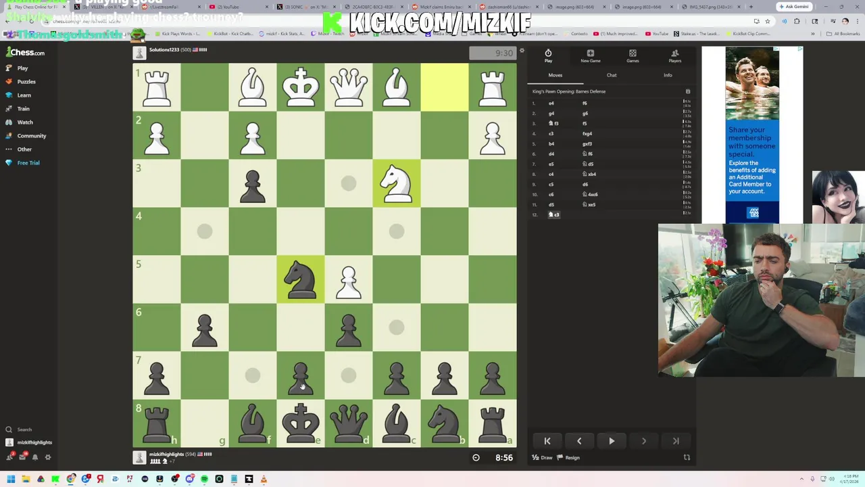Image resolution: width=865 pixels, height=487 pixels.
Task: Open Google Chrome from the taskbar
Action: click(70, 480)
